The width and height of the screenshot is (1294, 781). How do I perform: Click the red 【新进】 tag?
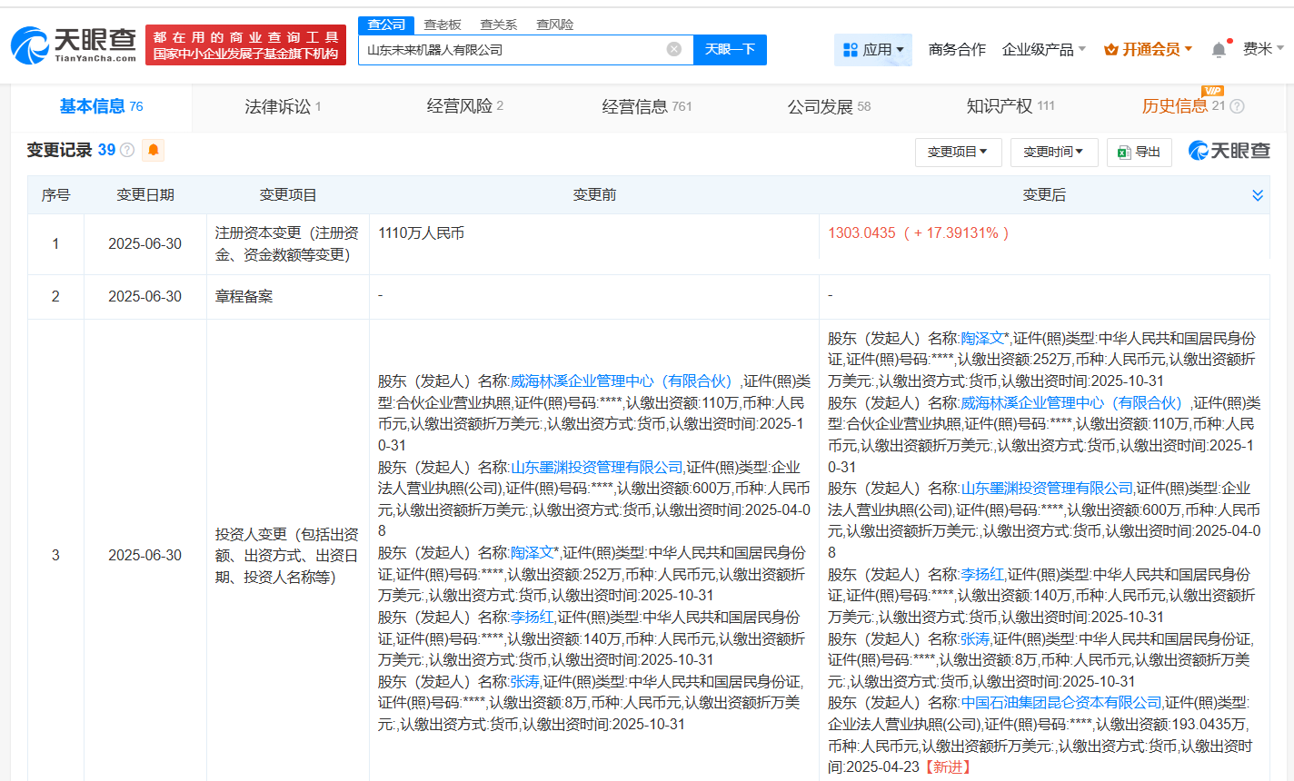[x=948, y=767]
